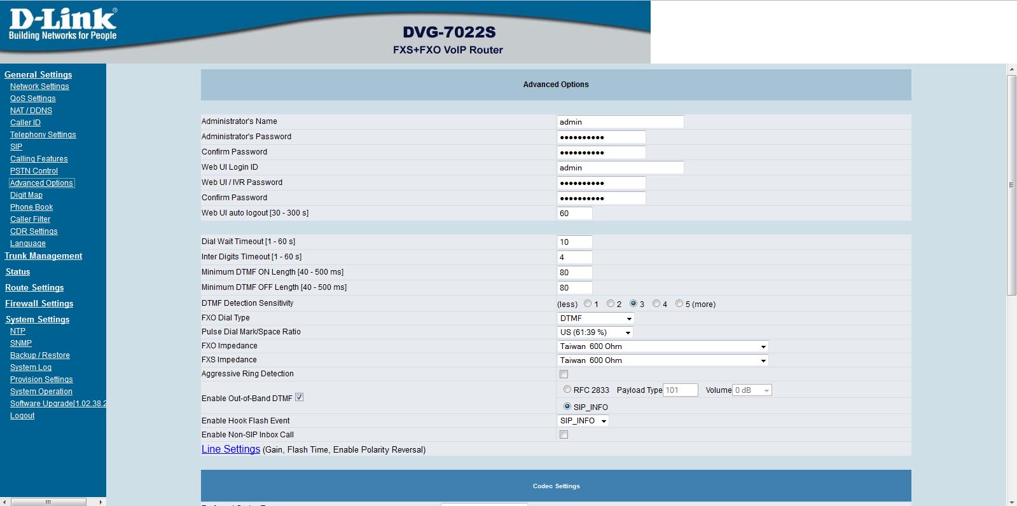Open Advanced Options sidebar link

coord(41,183)
